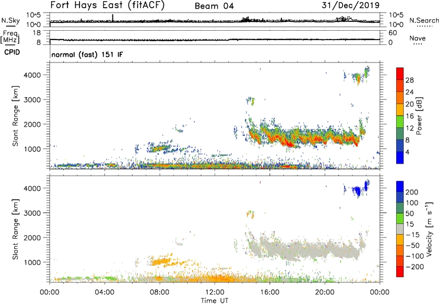The image size is (439, 304).
Task: Click the velocity panel "3000" range label
Action: (x=32, y=213)
